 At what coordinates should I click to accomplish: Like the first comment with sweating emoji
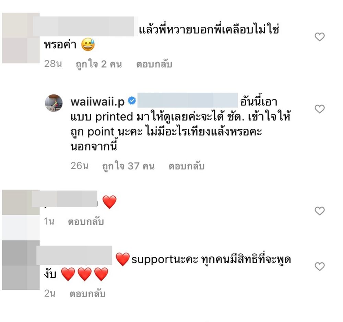pyautogui.click(x=320, y=37)
